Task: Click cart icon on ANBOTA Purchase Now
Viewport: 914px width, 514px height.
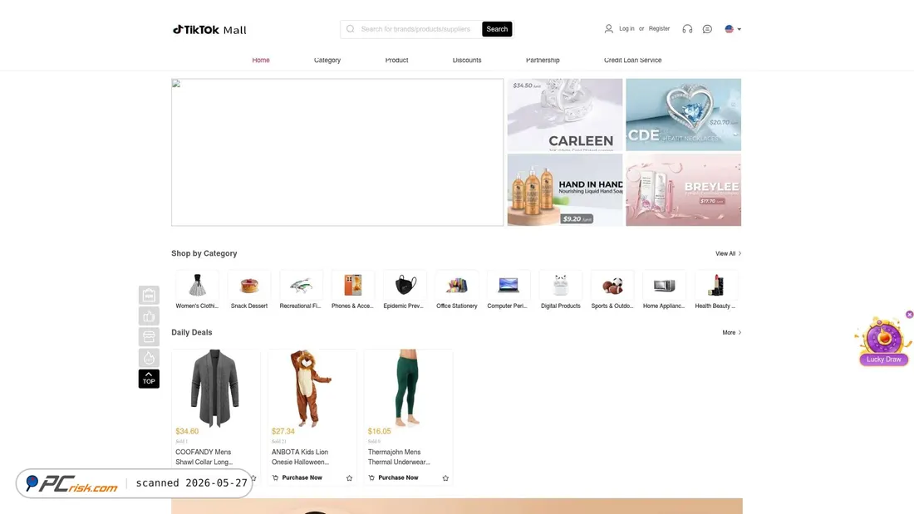Action: [x=275, y=477]
